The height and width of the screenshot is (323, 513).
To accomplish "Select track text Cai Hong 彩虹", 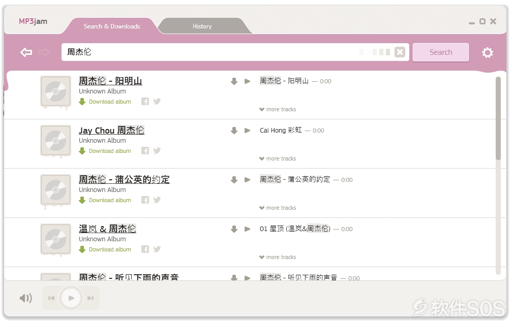I will tap(281, 130).
